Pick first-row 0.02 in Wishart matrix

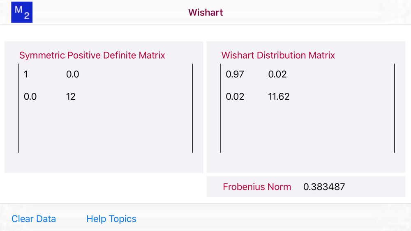tap(277, 74)
